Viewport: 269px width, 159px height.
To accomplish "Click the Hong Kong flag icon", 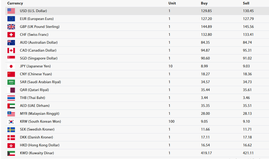I will tap(11, 145).
